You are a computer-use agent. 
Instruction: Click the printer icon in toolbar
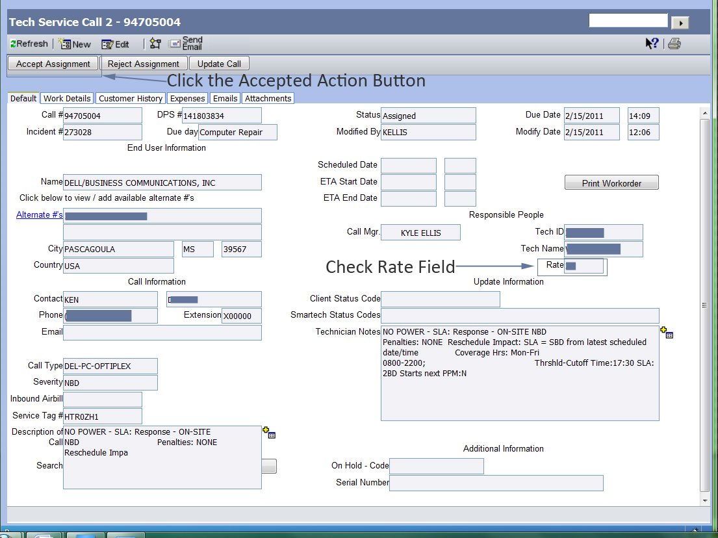click(674, 44)
